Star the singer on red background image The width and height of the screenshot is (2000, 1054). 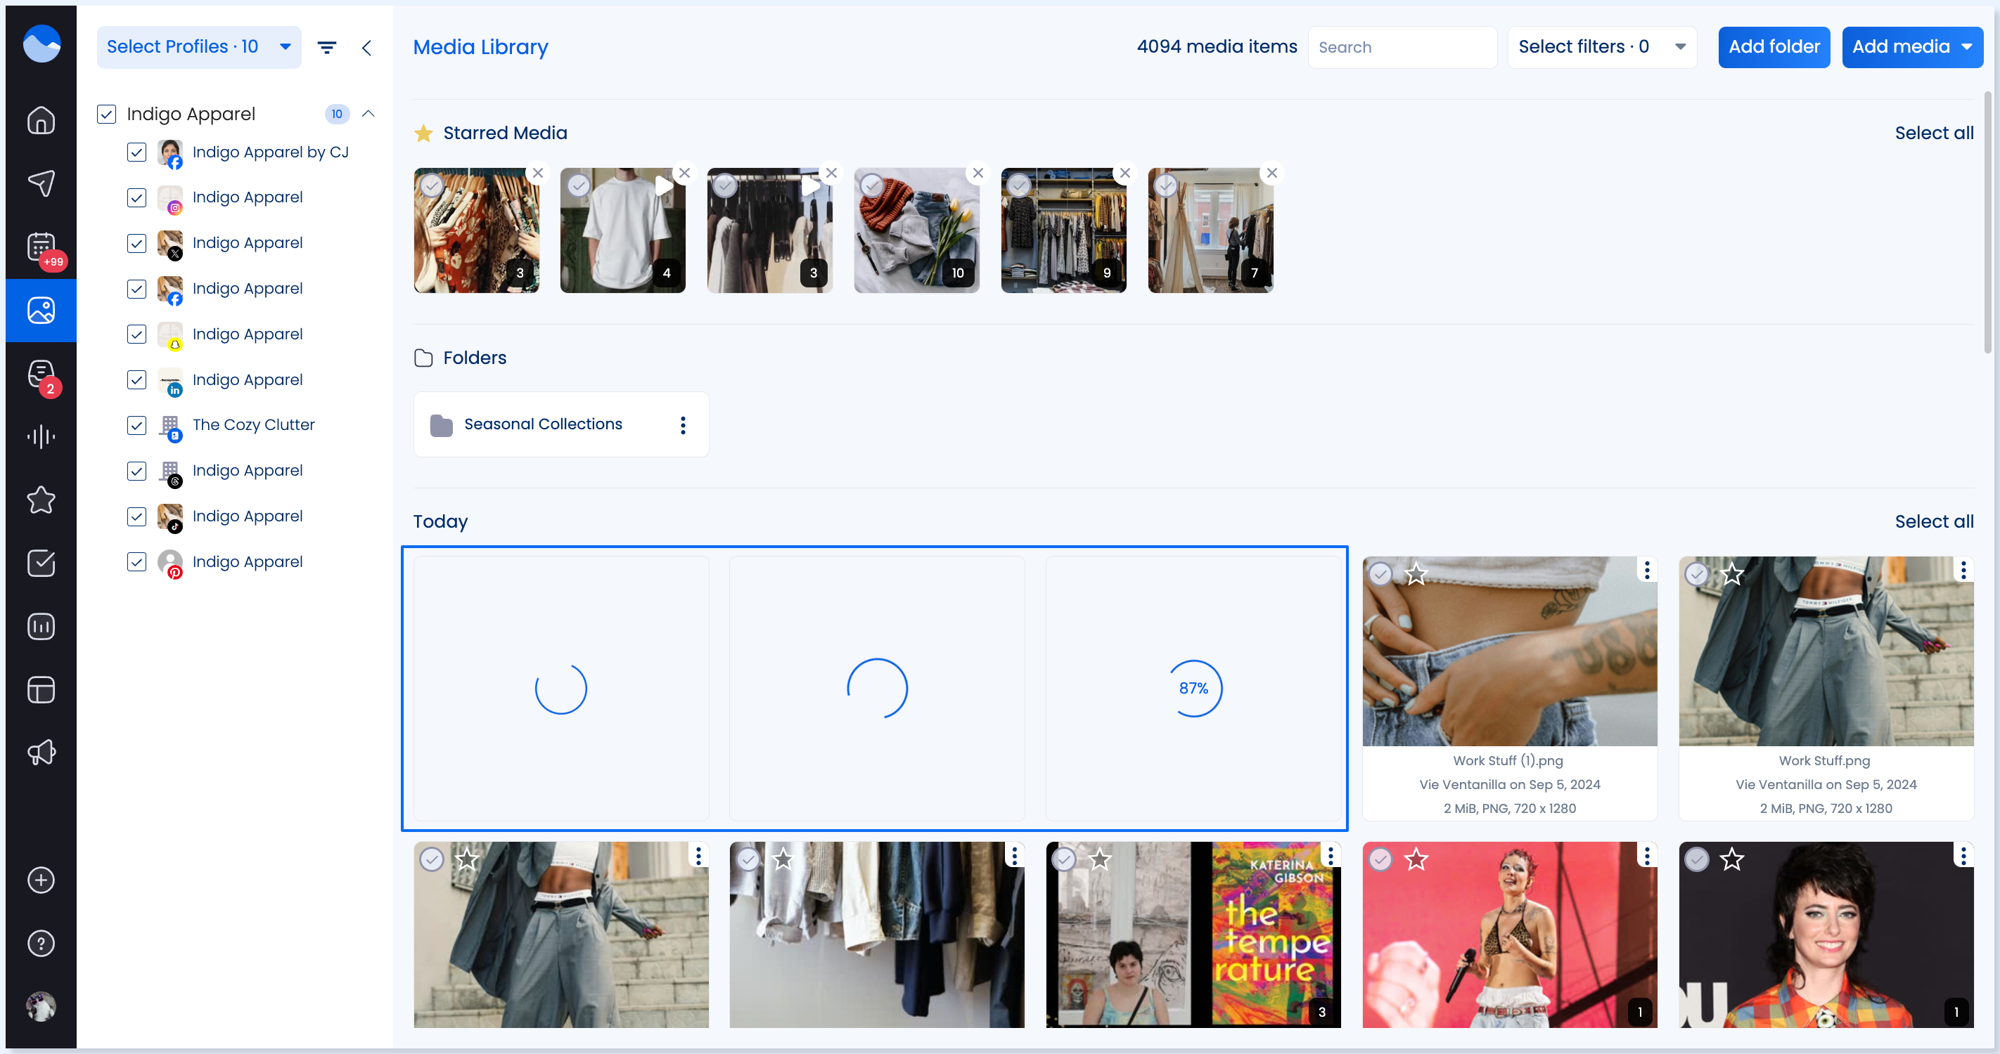click(1416, 859)
